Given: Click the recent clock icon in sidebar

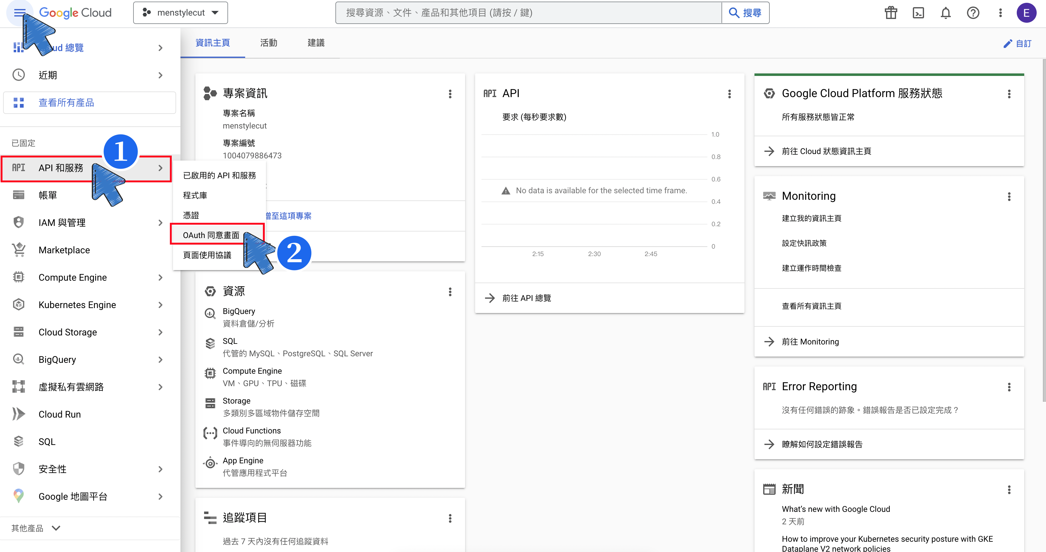Looking at the screenshot, I should (19, 75).
